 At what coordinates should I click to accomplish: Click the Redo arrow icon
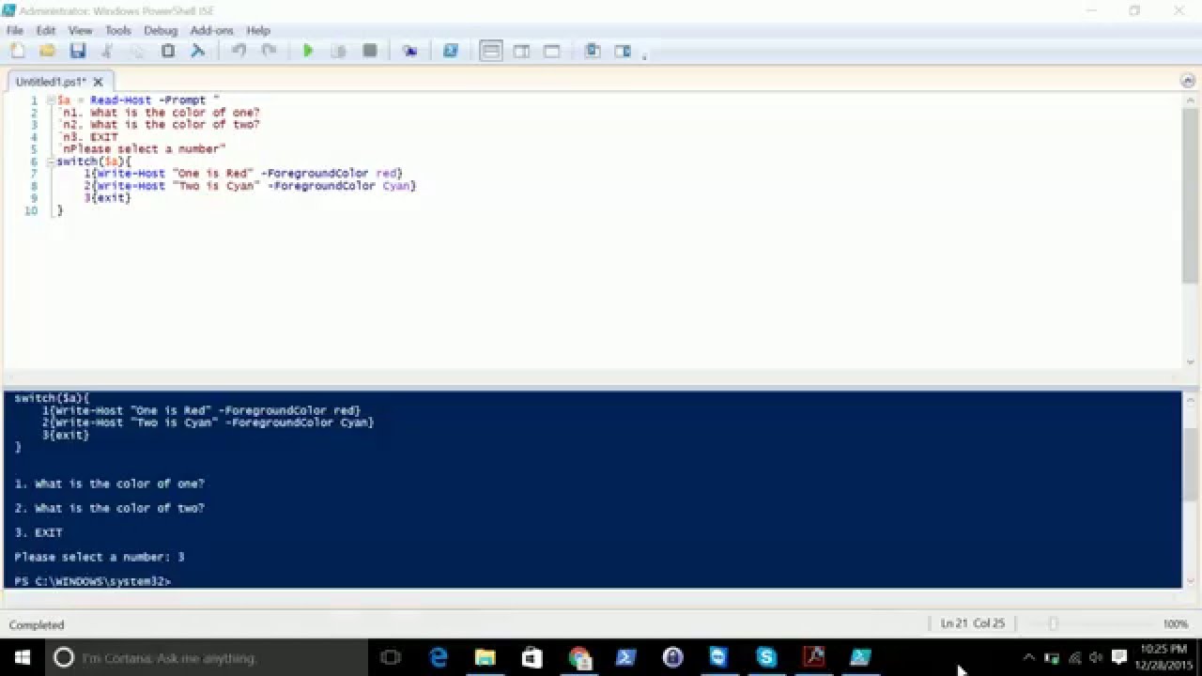(x=269, y=51)
